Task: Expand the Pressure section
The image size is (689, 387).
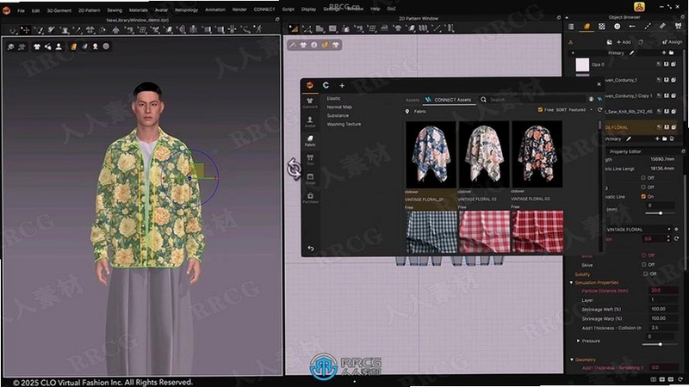Action: coord(578,341)
